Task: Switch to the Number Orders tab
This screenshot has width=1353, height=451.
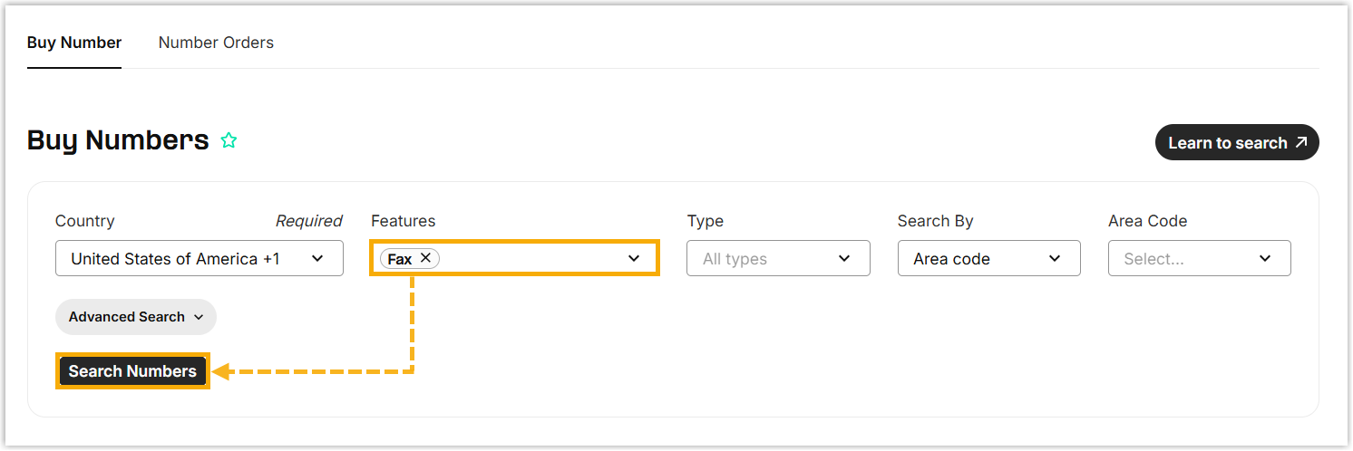Action: coord(216,43)
